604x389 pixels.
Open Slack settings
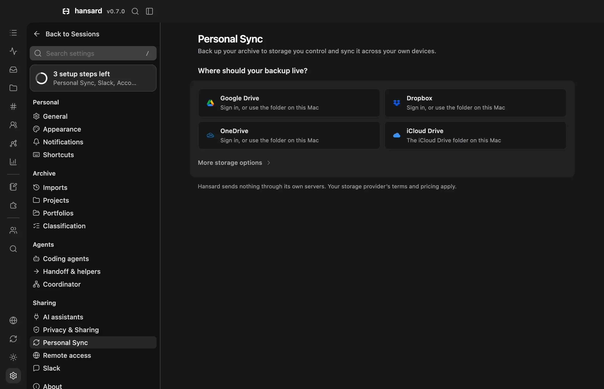[93, 368]
